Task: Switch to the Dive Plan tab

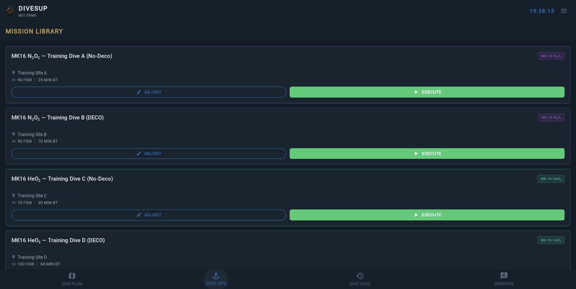Action: pyautogui.click(x=72, y=279)
